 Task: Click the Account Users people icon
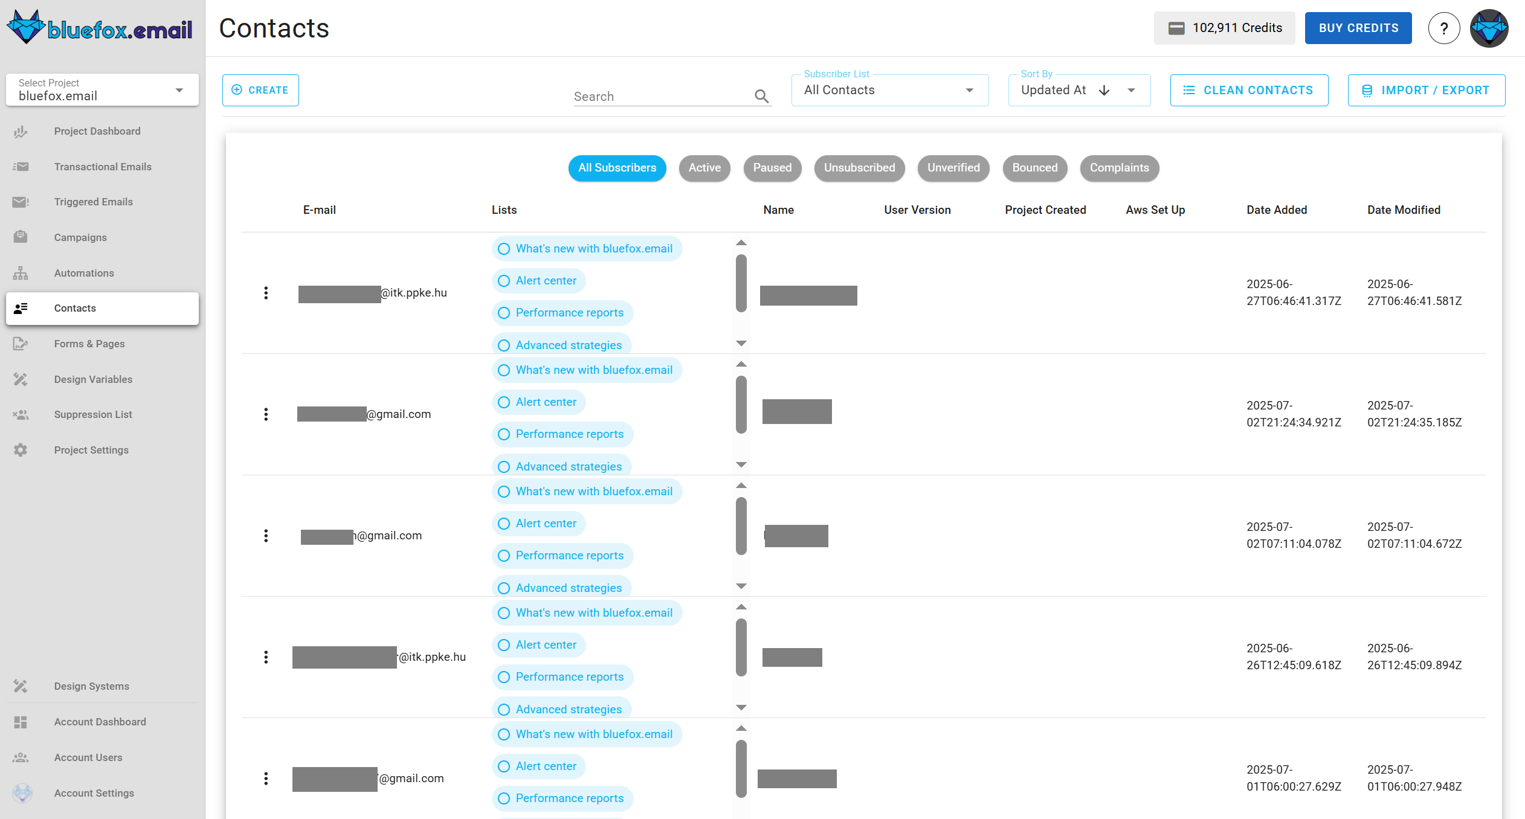[x=21, y=757]
